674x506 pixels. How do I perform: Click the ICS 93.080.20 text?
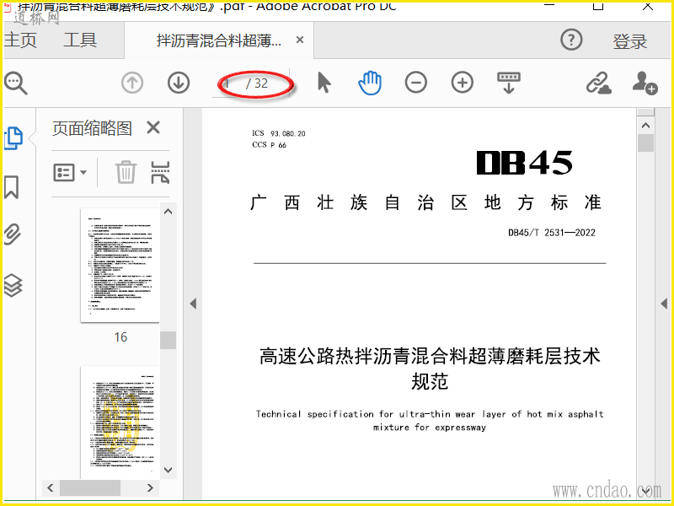coord(279,133)
